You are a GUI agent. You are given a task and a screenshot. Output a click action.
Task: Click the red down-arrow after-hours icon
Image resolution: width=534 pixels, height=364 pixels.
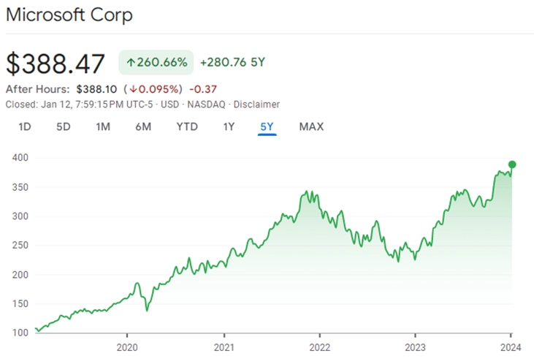133,89
